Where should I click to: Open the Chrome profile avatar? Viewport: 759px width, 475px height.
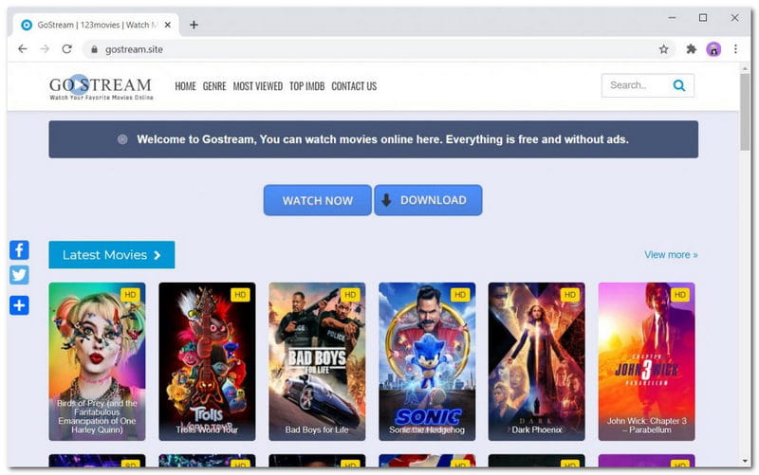[x=713, y=49]
